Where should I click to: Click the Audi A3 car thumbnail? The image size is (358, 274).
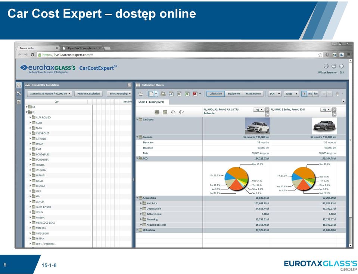(257, 126)
